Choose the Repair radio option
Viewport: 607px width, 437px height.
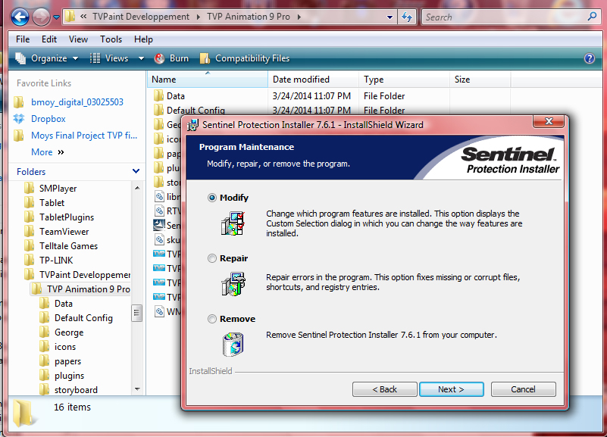coord(212,258)
